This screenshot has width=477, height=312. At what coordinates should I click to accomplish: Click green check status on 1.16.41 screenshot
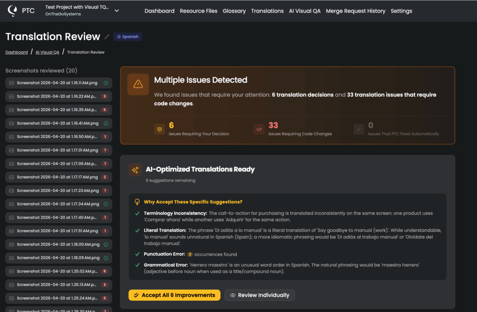tap(106, 123)
